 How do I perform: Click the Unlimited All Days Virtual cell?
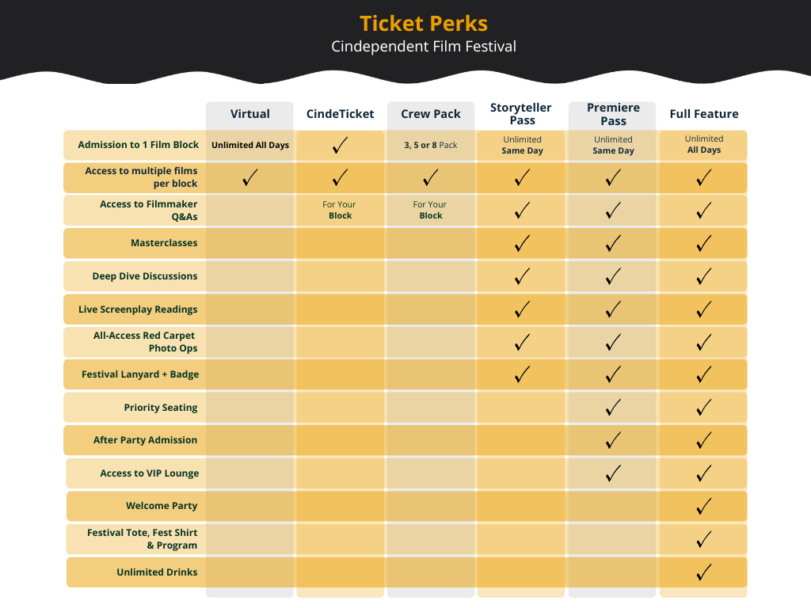[x=250, y=146]
